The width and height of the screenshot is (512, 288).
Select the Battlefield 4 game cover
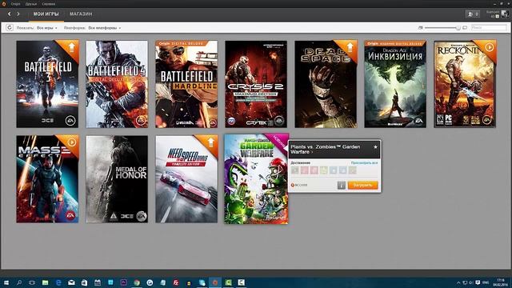click(x=117, y=84)
